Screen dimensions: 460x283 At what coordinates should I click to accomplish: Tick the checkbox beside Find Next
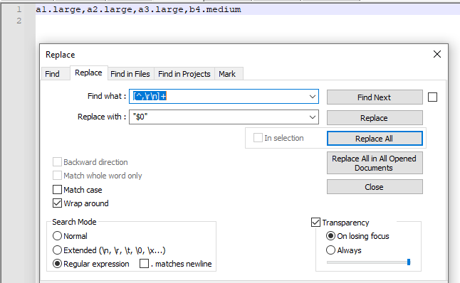(x=432, y=97)
